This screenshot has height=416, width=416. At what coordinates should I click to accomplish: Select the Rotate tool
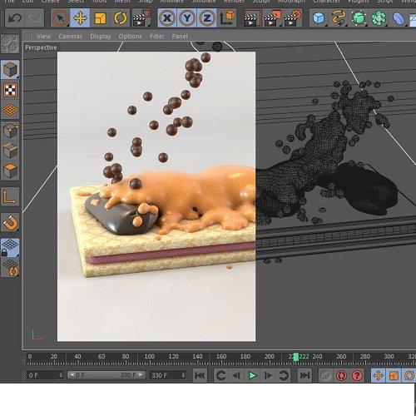point(120,18)
